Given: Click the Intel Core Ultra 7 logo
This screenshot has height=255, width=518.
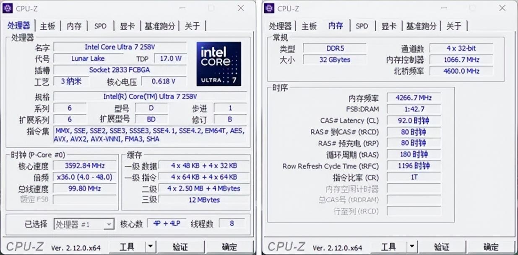Looking at the screenshot, I should 219,64.
